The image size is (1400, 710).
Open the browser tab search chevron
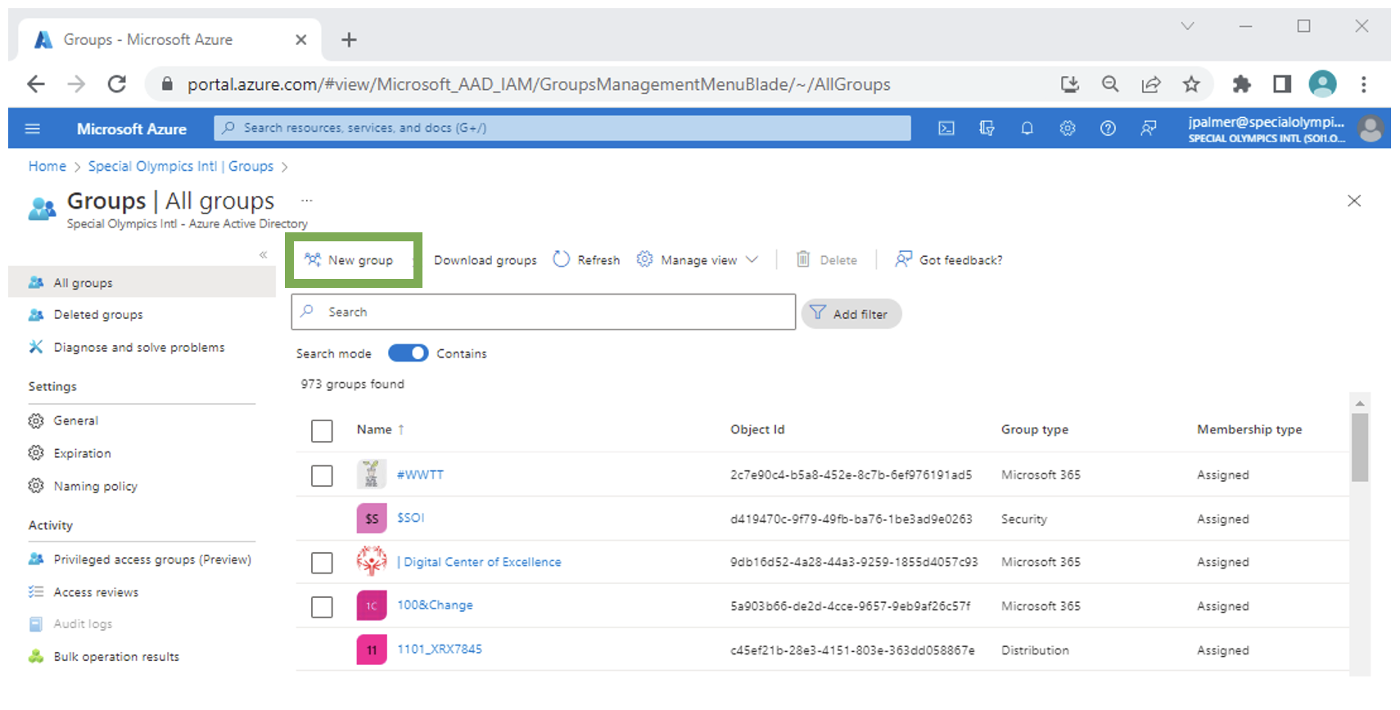pyautogui.click(x=1187, y=26)
